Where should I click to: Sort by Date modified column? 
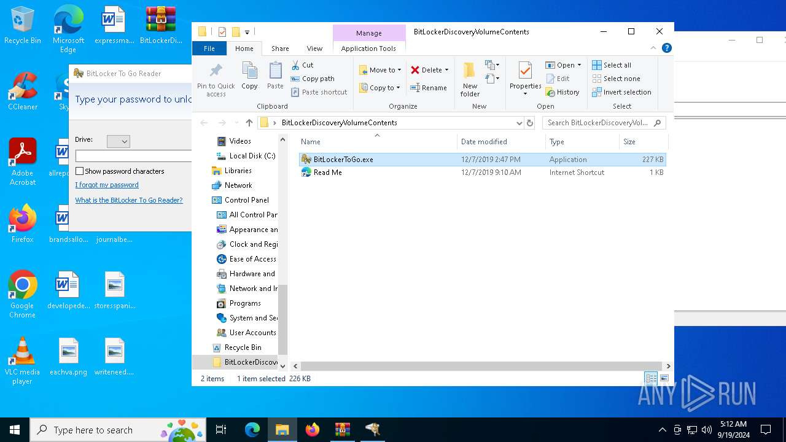pyautogui.click(x=501, y=142)
